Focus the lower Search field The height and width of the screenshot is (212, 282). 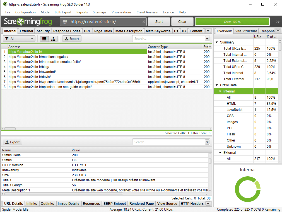[x=169, y=142]
